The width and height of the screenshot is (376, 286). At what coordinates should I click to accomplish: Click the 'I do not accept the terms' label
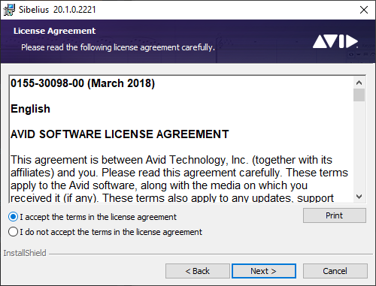click(x=111, y=232)
